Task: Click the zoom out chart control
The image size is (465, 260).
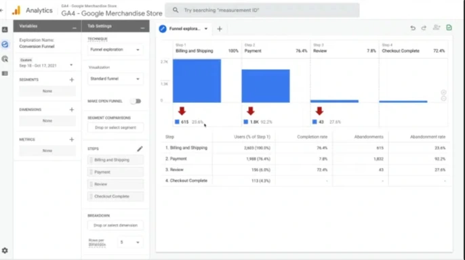Action: coord(443,98)
